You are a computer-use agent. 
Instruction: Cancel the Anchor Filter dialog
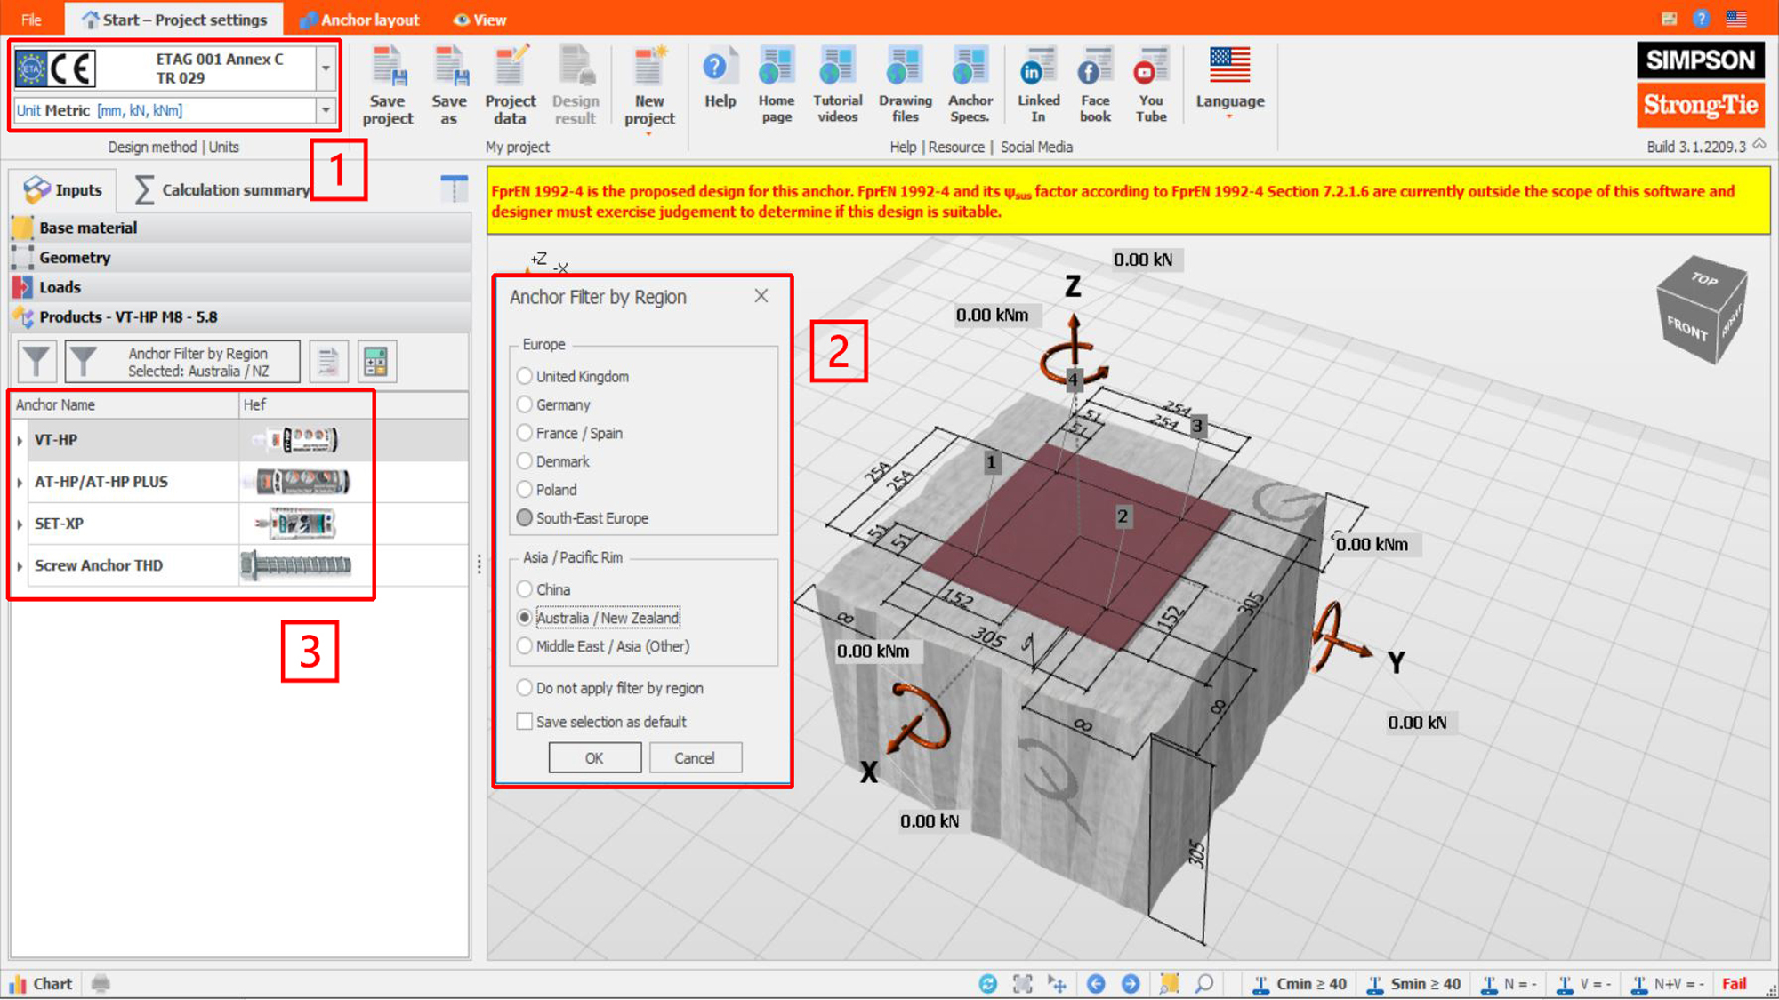coord(695,758)
